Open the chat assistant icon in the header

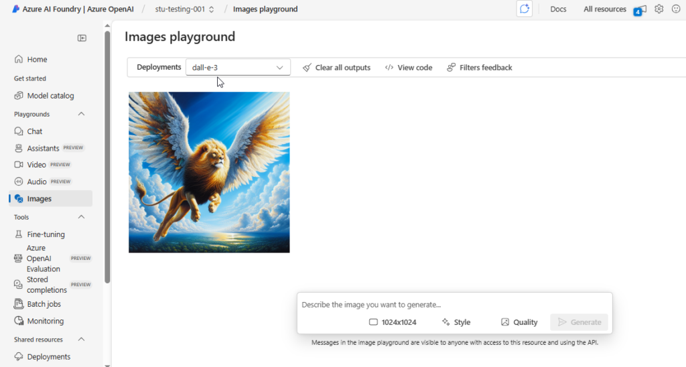[x=524, y=9]
